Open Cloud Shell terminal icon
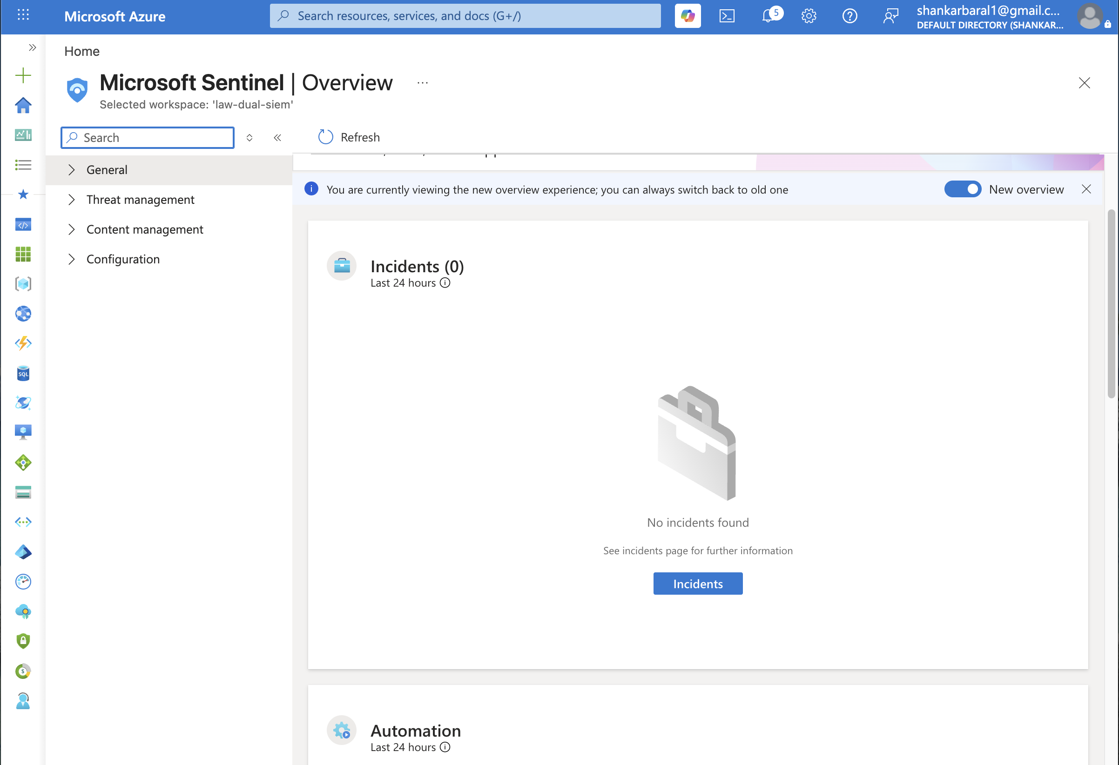Viewport: 1119px width, 765px height. (x=727, y=16)
